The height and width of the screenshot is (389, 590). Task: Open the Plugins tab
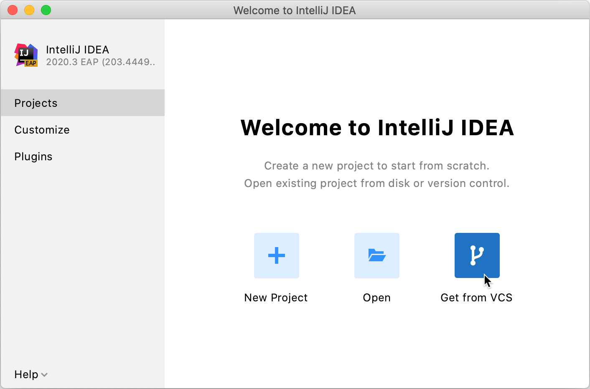[83, 157]
